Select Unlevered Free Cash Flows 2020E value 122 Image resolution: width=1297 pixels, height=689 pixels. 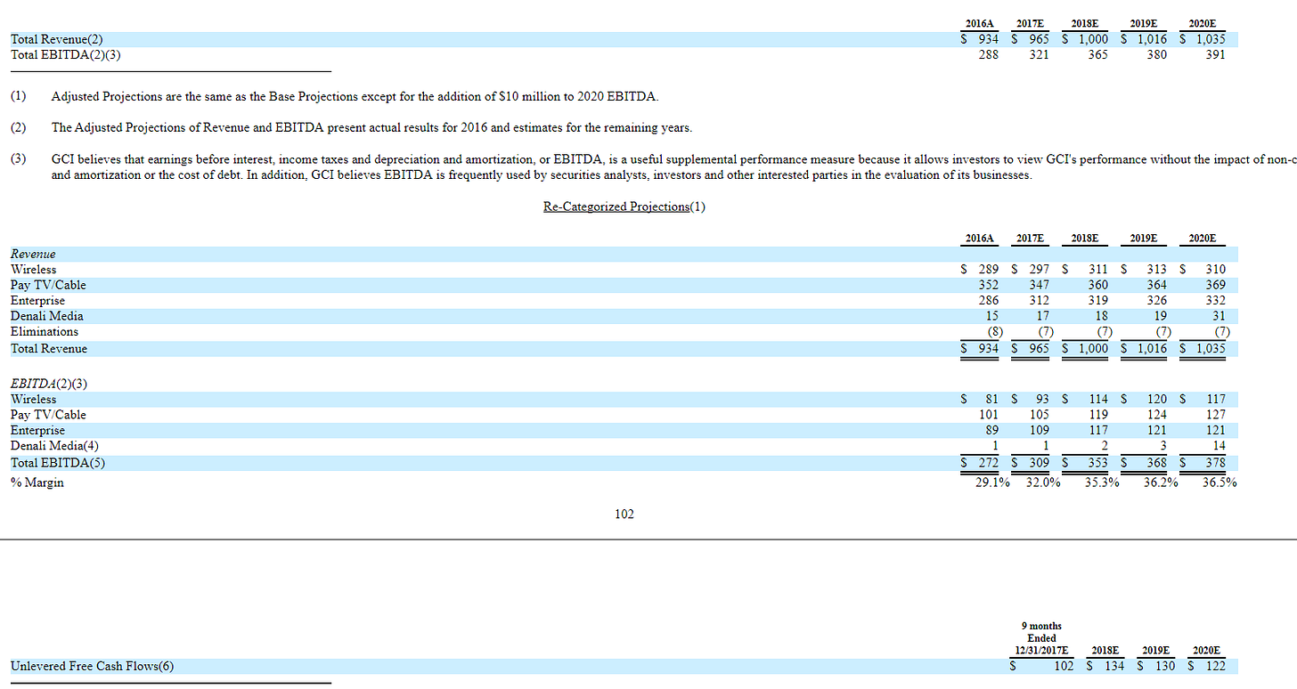pos(1215,666)
